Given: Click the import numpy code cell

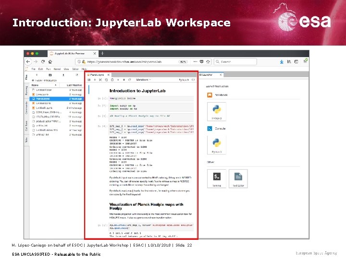Looking at the screenshot, I should click(x=151, y=107).
